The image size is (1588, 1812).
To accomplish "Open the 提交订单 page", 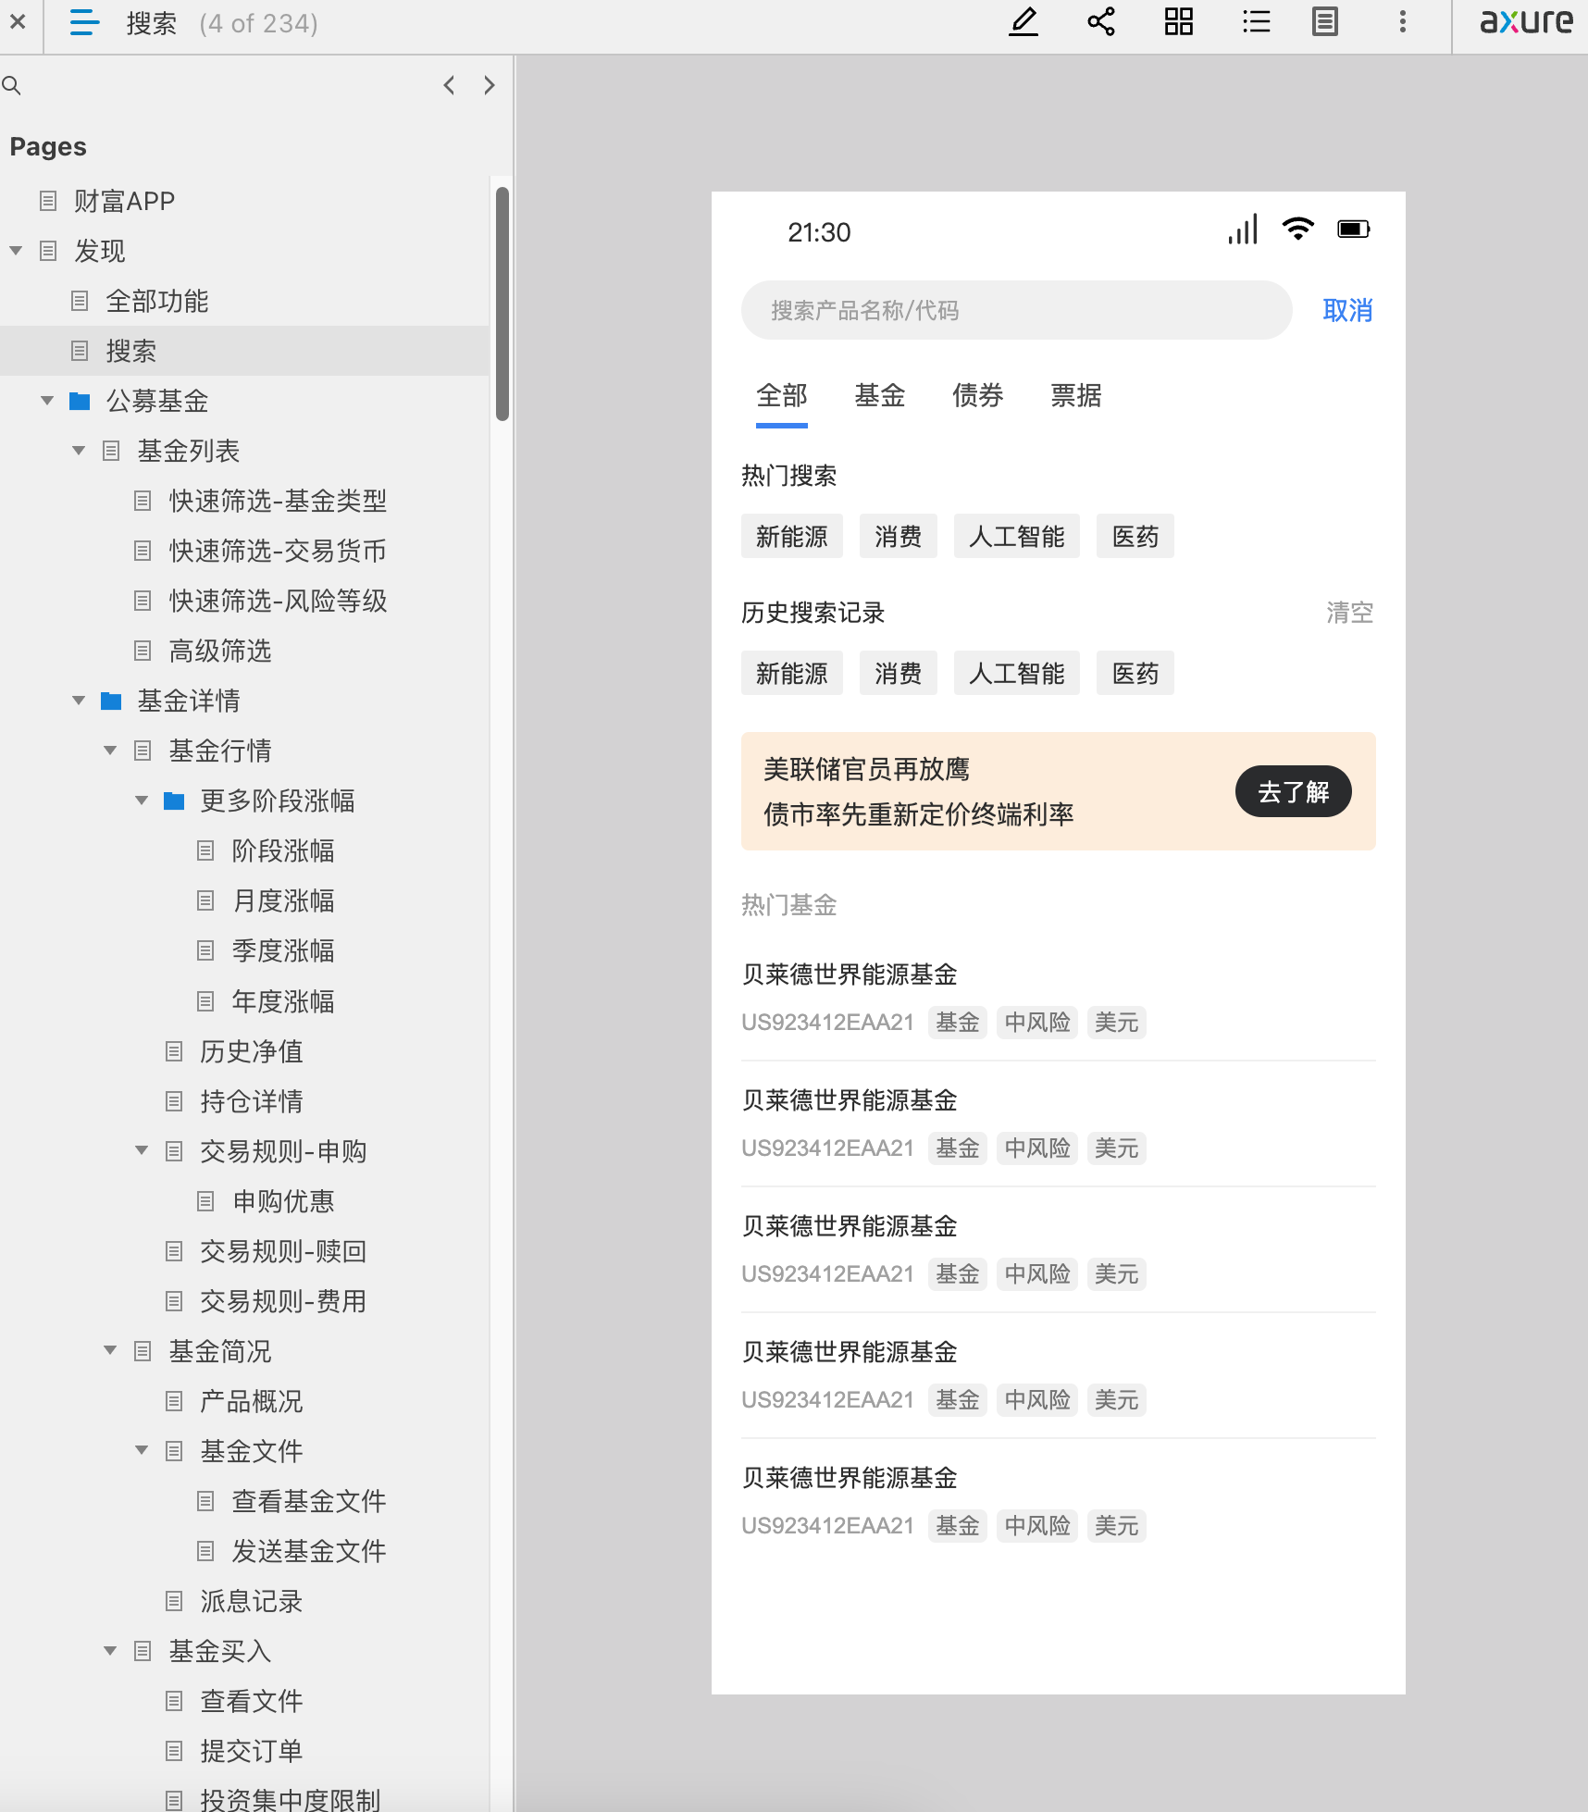I will (x=252, y=1750).
